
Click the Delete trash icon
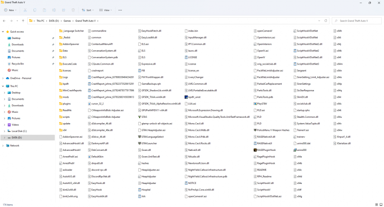tap(73, 10)
